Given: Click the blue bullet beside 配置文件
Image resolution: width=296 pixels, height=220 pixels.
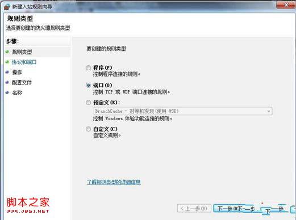Looking at the screenshot, I should coord(7,82).
